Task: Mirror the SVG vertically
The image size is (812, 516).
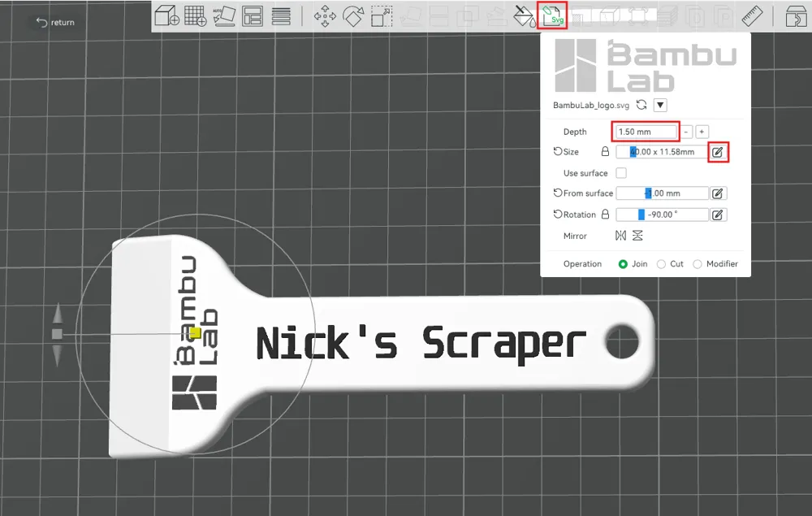Action: 637,236
